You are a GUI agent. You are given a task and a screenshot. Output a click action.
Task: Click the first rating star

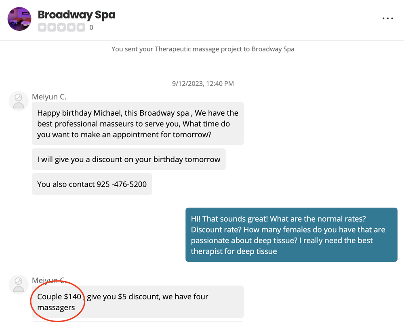coord(42,28)
